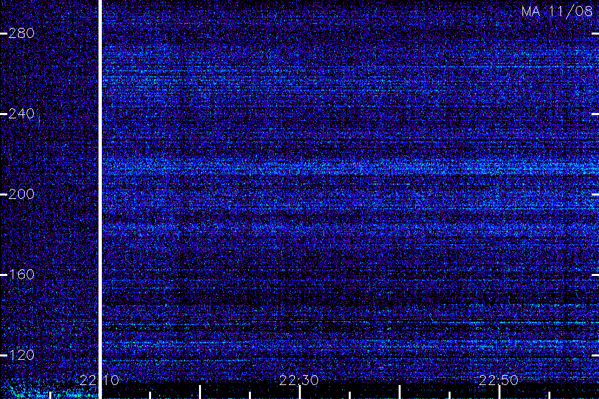The width and height of the screenshot is (599, 399).
Task: Click the 200 frequency axis label
Action: click(x=21, y=194)
